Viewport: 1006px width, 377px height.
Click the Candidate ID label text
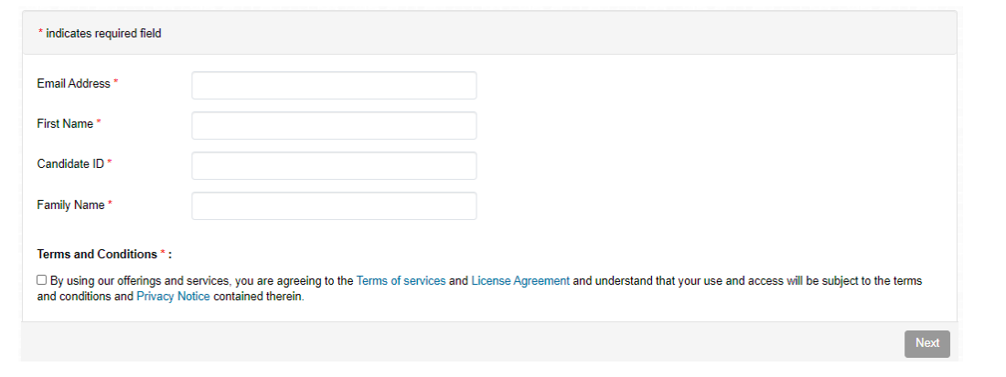tap(70, 163)
